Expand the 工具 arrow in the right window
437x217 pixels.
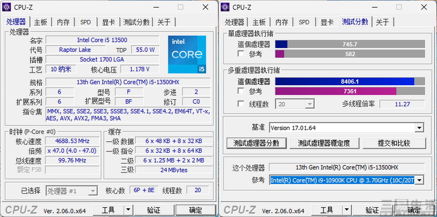[347, 210]
